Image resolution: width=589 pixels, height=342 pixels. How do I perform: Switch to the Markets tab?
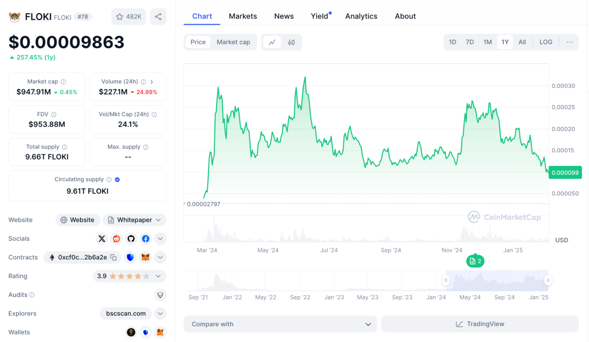tap(243, 16)
